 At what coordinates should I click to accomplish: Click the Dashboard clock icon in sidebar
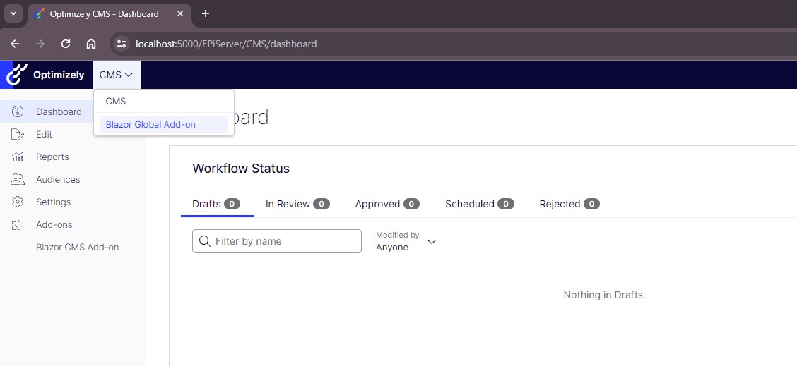18,111
